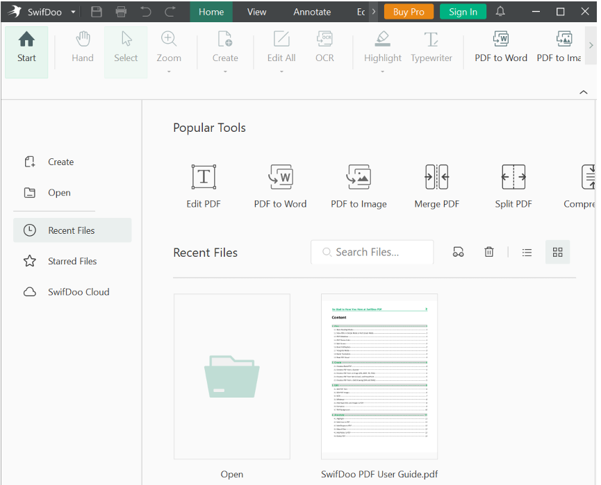Select Recent Files in sidebar
601x485 pixels.
72,230
